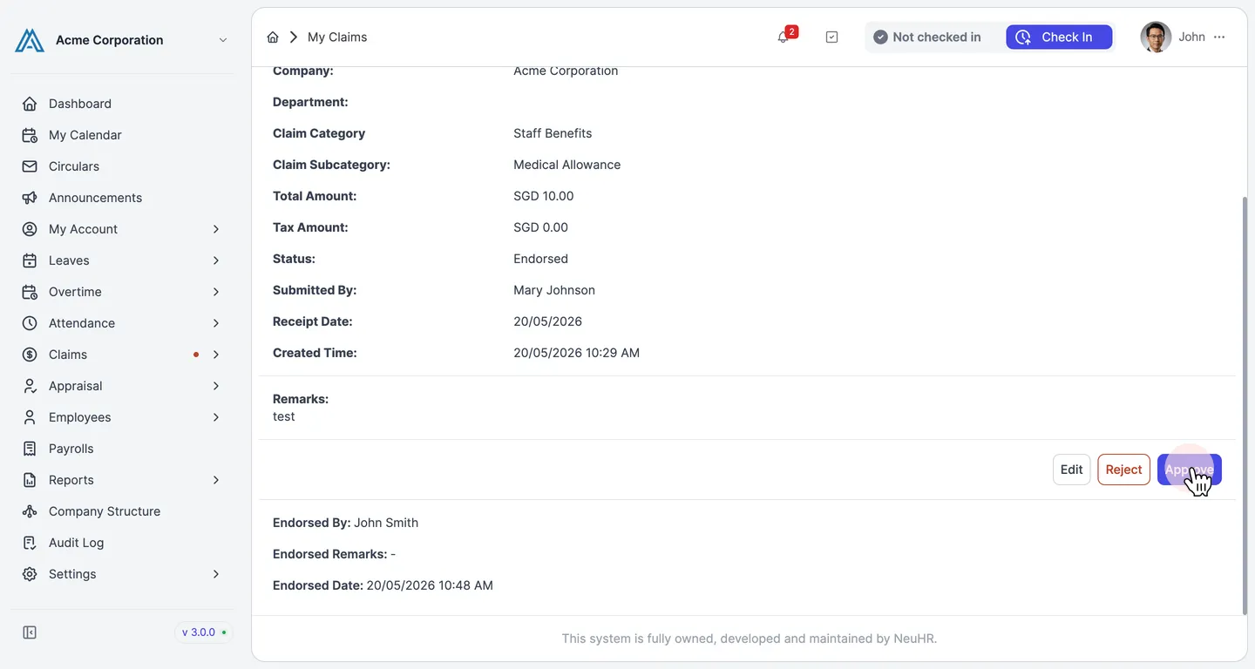Viewport: 1255px width, 669px height.
Task: Expand the Overtime submenu chevron
Action: (x=216, y=292)
